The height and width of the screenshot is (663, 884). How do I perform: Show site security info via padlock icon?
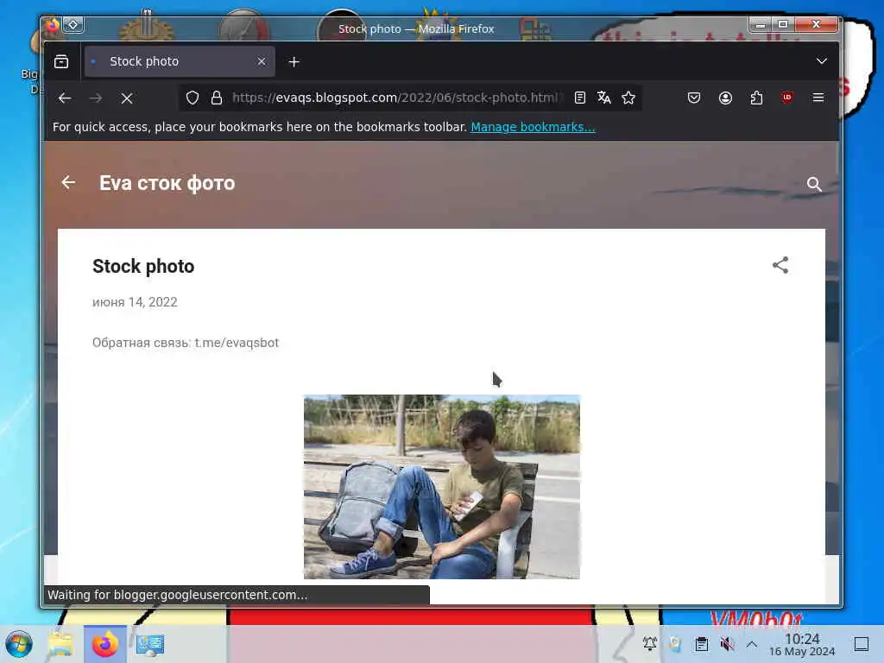click(217, 98)
